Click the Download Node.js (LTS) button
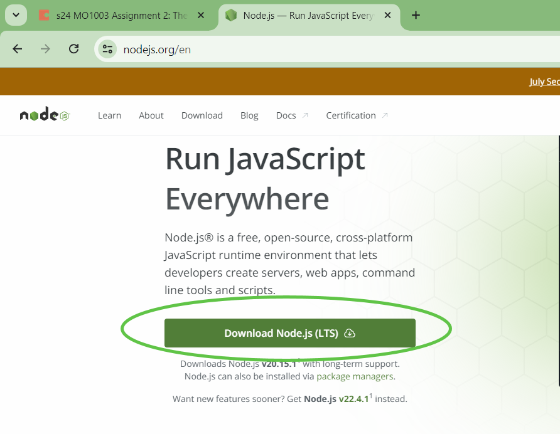This screenshot has height=434, width=560. tap(290, 333)
